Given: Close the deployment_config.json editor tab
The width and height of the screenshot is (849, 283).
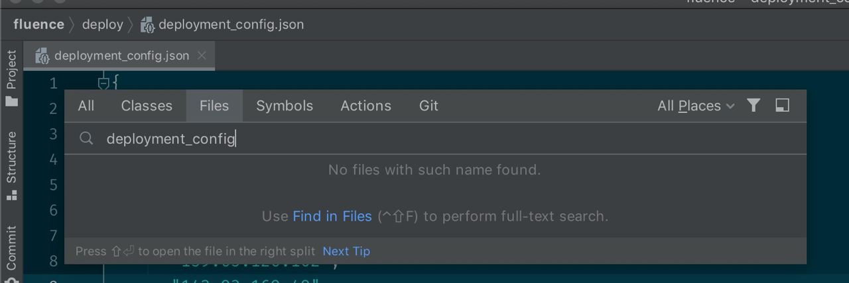Looking at the screenshot, I should tap(202, 56).
